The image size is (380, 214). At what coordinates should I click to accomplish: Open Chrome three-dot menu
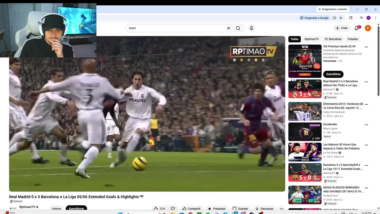pos(376,18)
